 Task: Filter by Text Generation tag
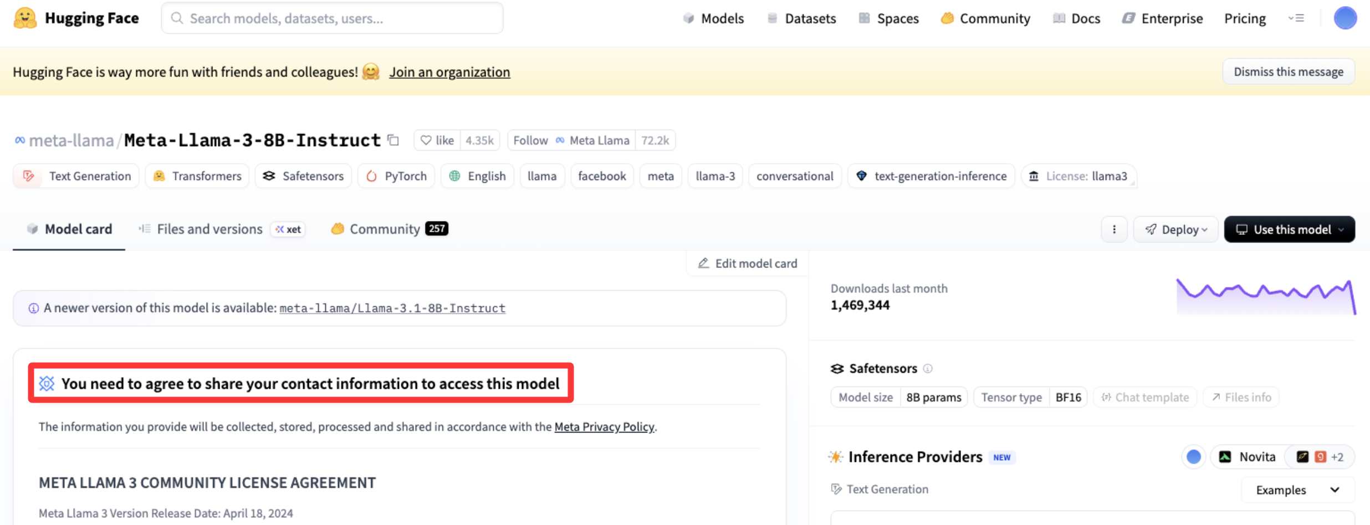[x=76, y=176]
